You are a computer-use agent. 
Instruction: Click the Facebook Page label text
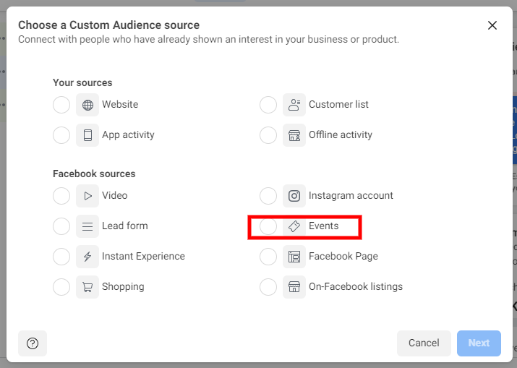[343, 257]
